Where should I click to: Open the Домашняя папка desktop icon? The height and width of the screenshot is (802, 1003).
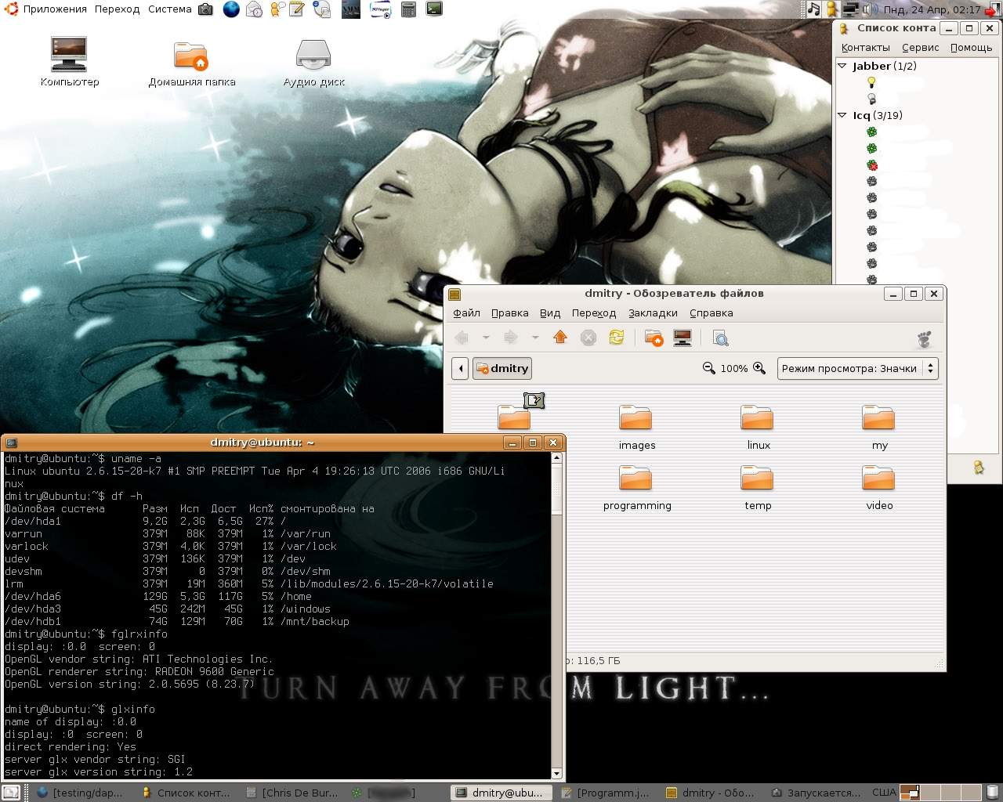coord(191,63)
